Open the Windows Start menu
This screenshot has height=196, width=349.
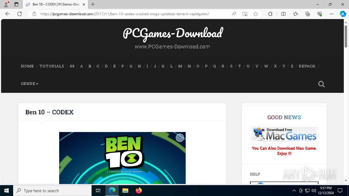point(7,191)
